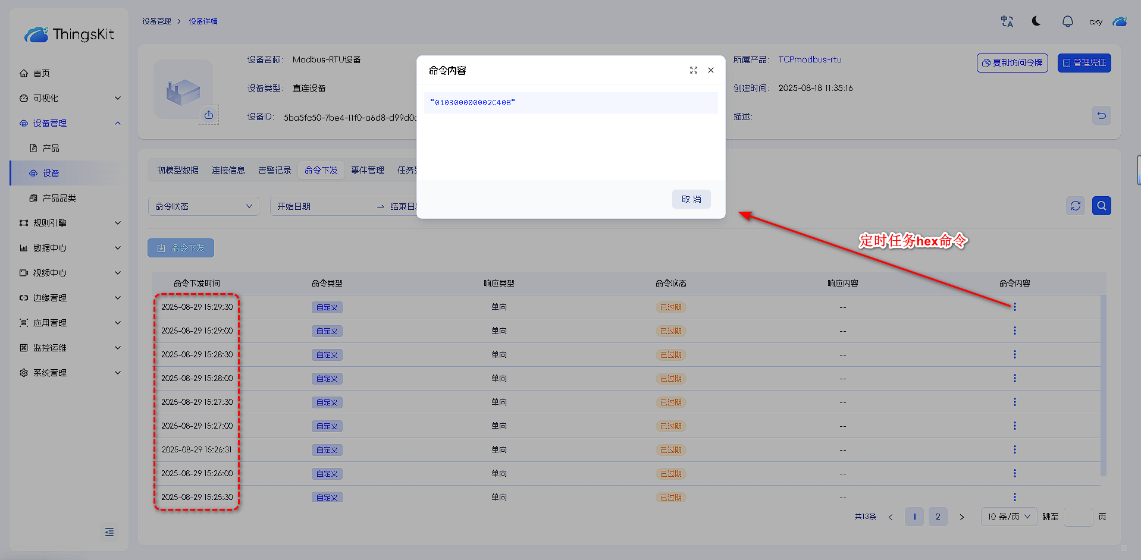Open the 命令状态 dropdown filter
This screenshot has height=560, width=1141.
point(203,206)
